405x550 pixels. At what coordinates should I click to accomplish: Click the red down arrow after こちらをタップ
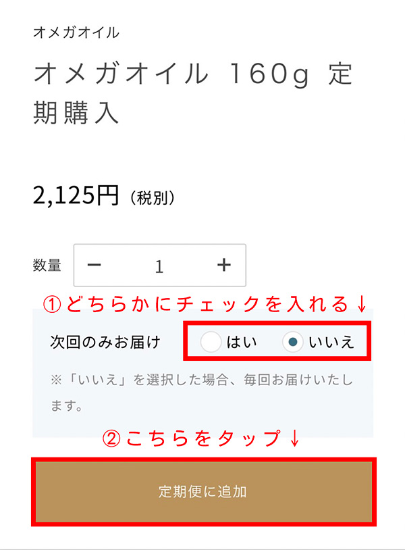pyautogui.click(x=295, y=439)
